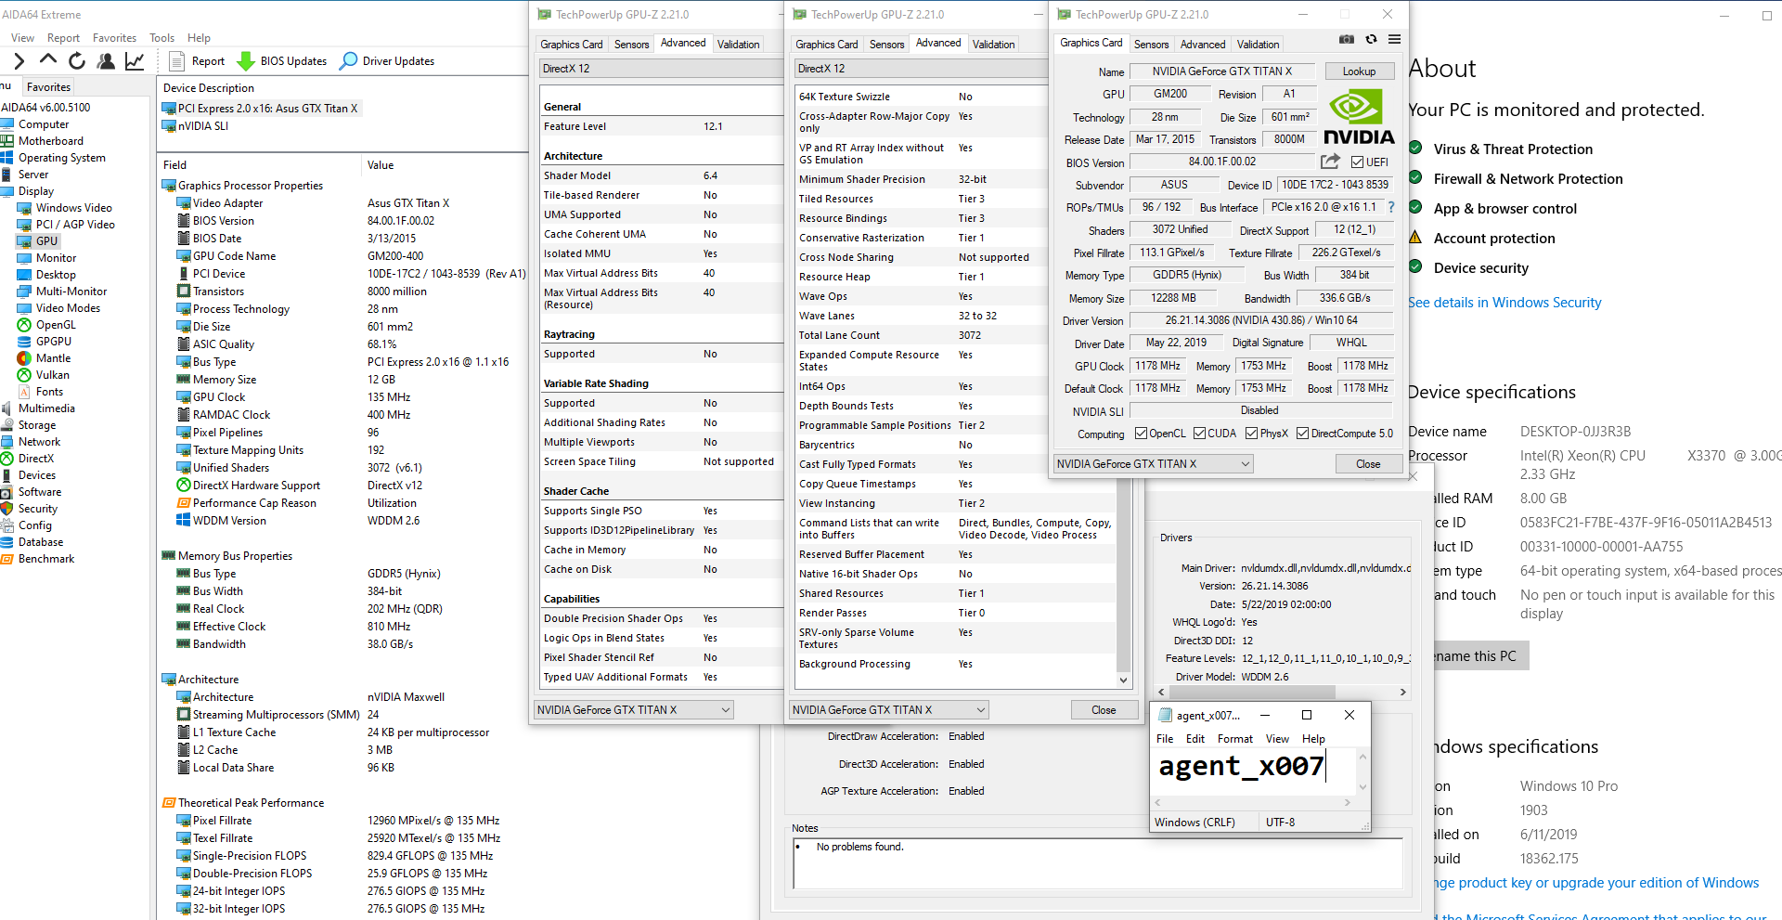The height and width of the screenshot is (920, 1782).
Task: Collapse Memory Bus Properties group in AIDA64
Action: [235, 556]
